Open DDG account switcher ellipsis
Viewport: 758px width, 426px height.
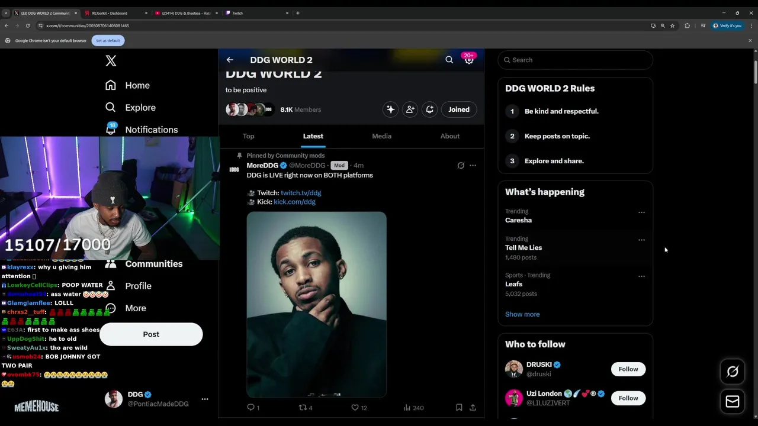pos(205,399)
